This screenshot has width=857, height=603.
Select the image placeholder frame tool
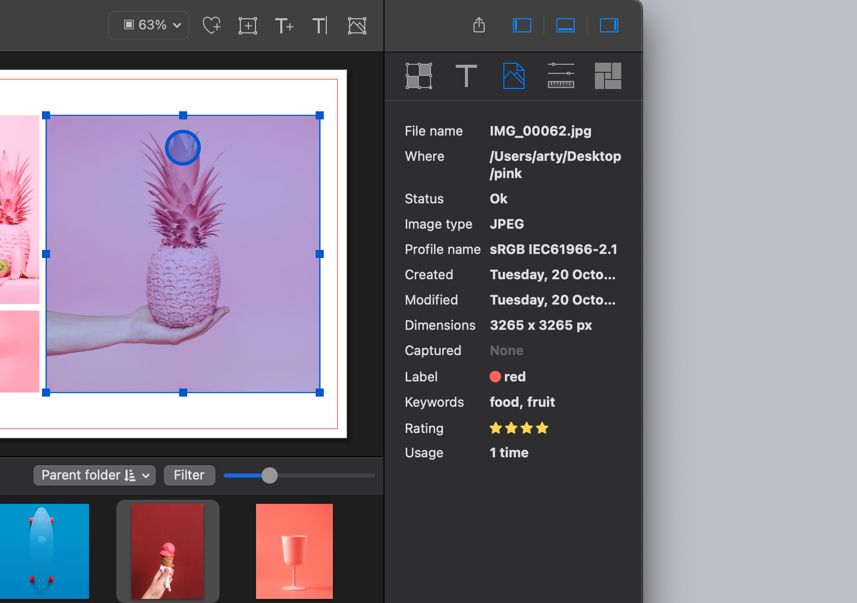pos(357,25)
